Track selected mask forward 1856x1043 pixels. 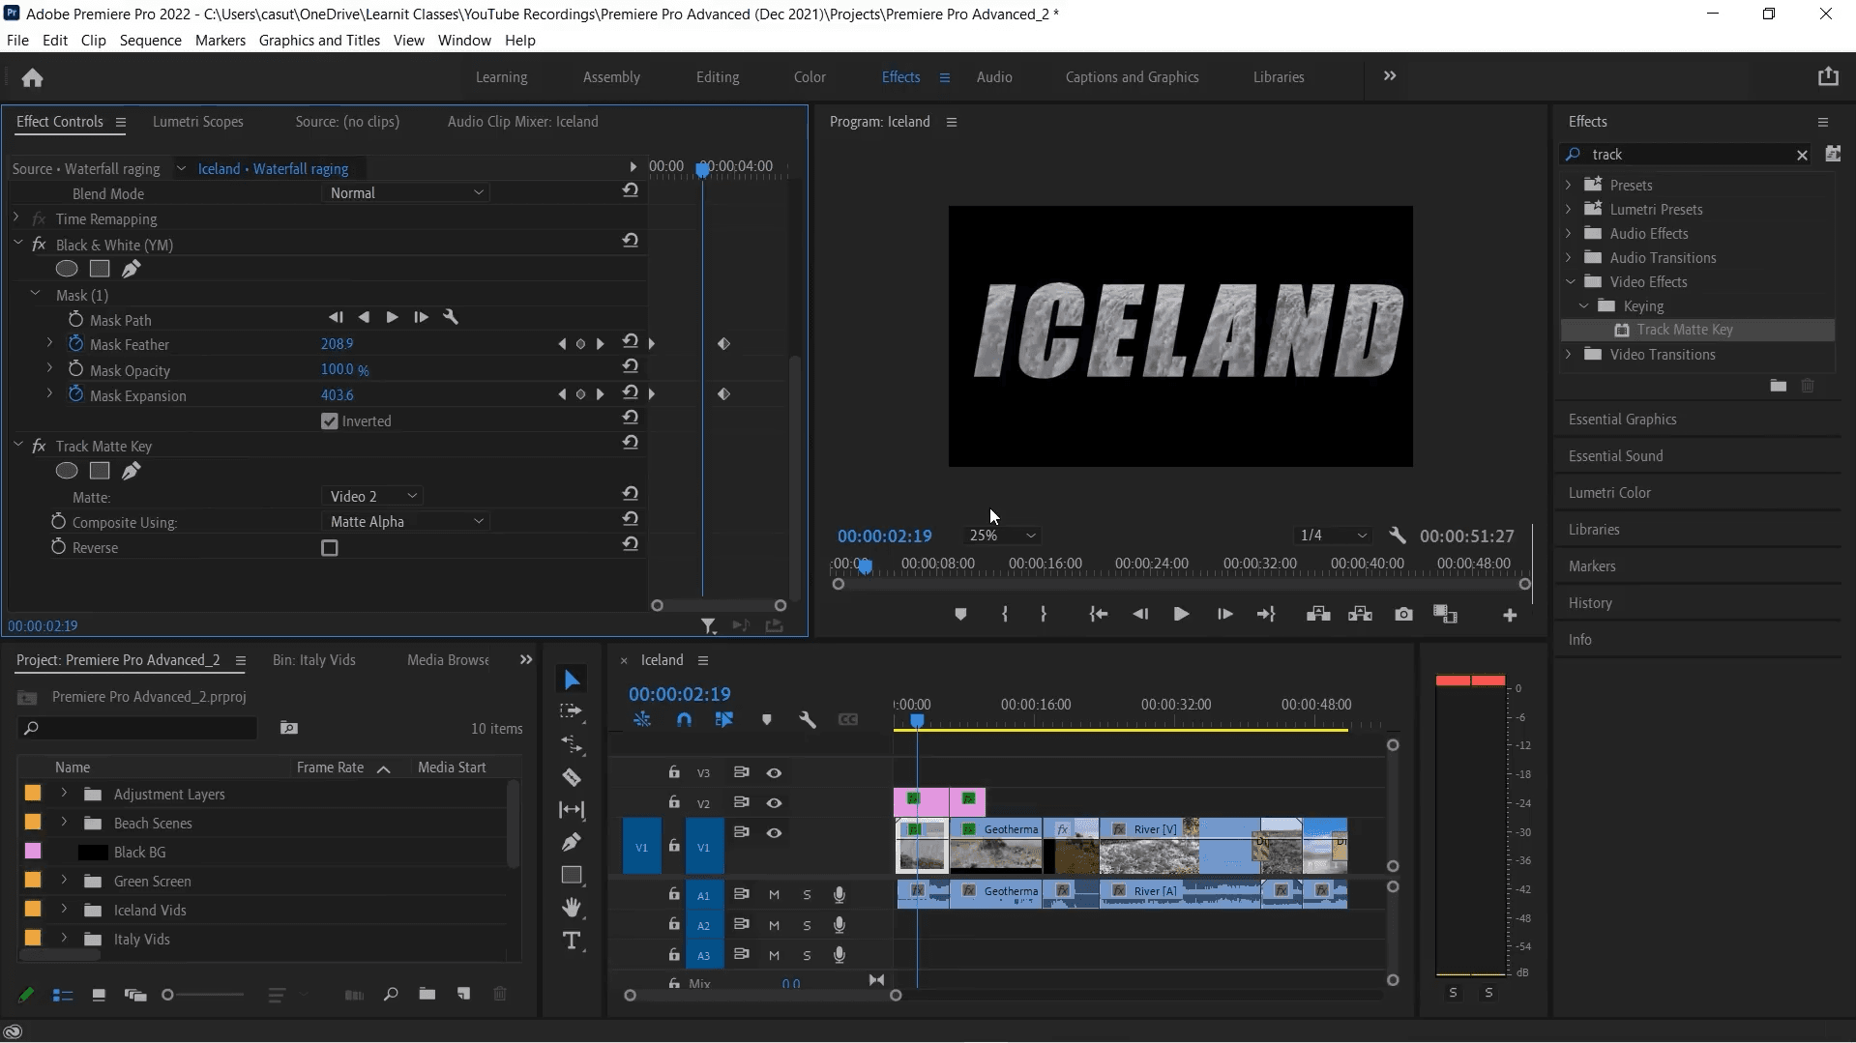pyautogui.click(x=392, y=317)
